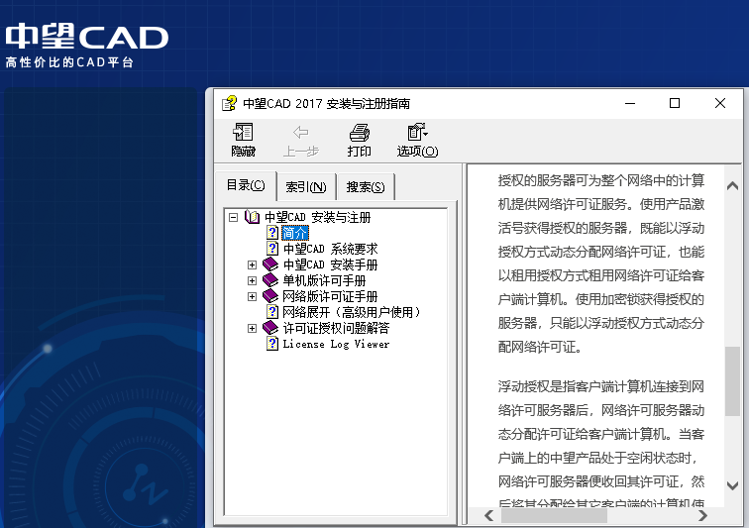
Task: Click the page icon beside 中望CAD 系统要求
Action: point(272,249)
